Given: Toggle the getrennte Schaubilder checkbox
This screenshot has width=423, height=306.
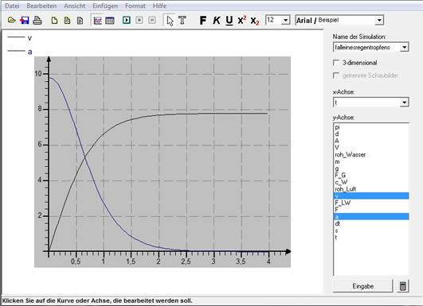Looking at the screenshot, I should point(336,76).
